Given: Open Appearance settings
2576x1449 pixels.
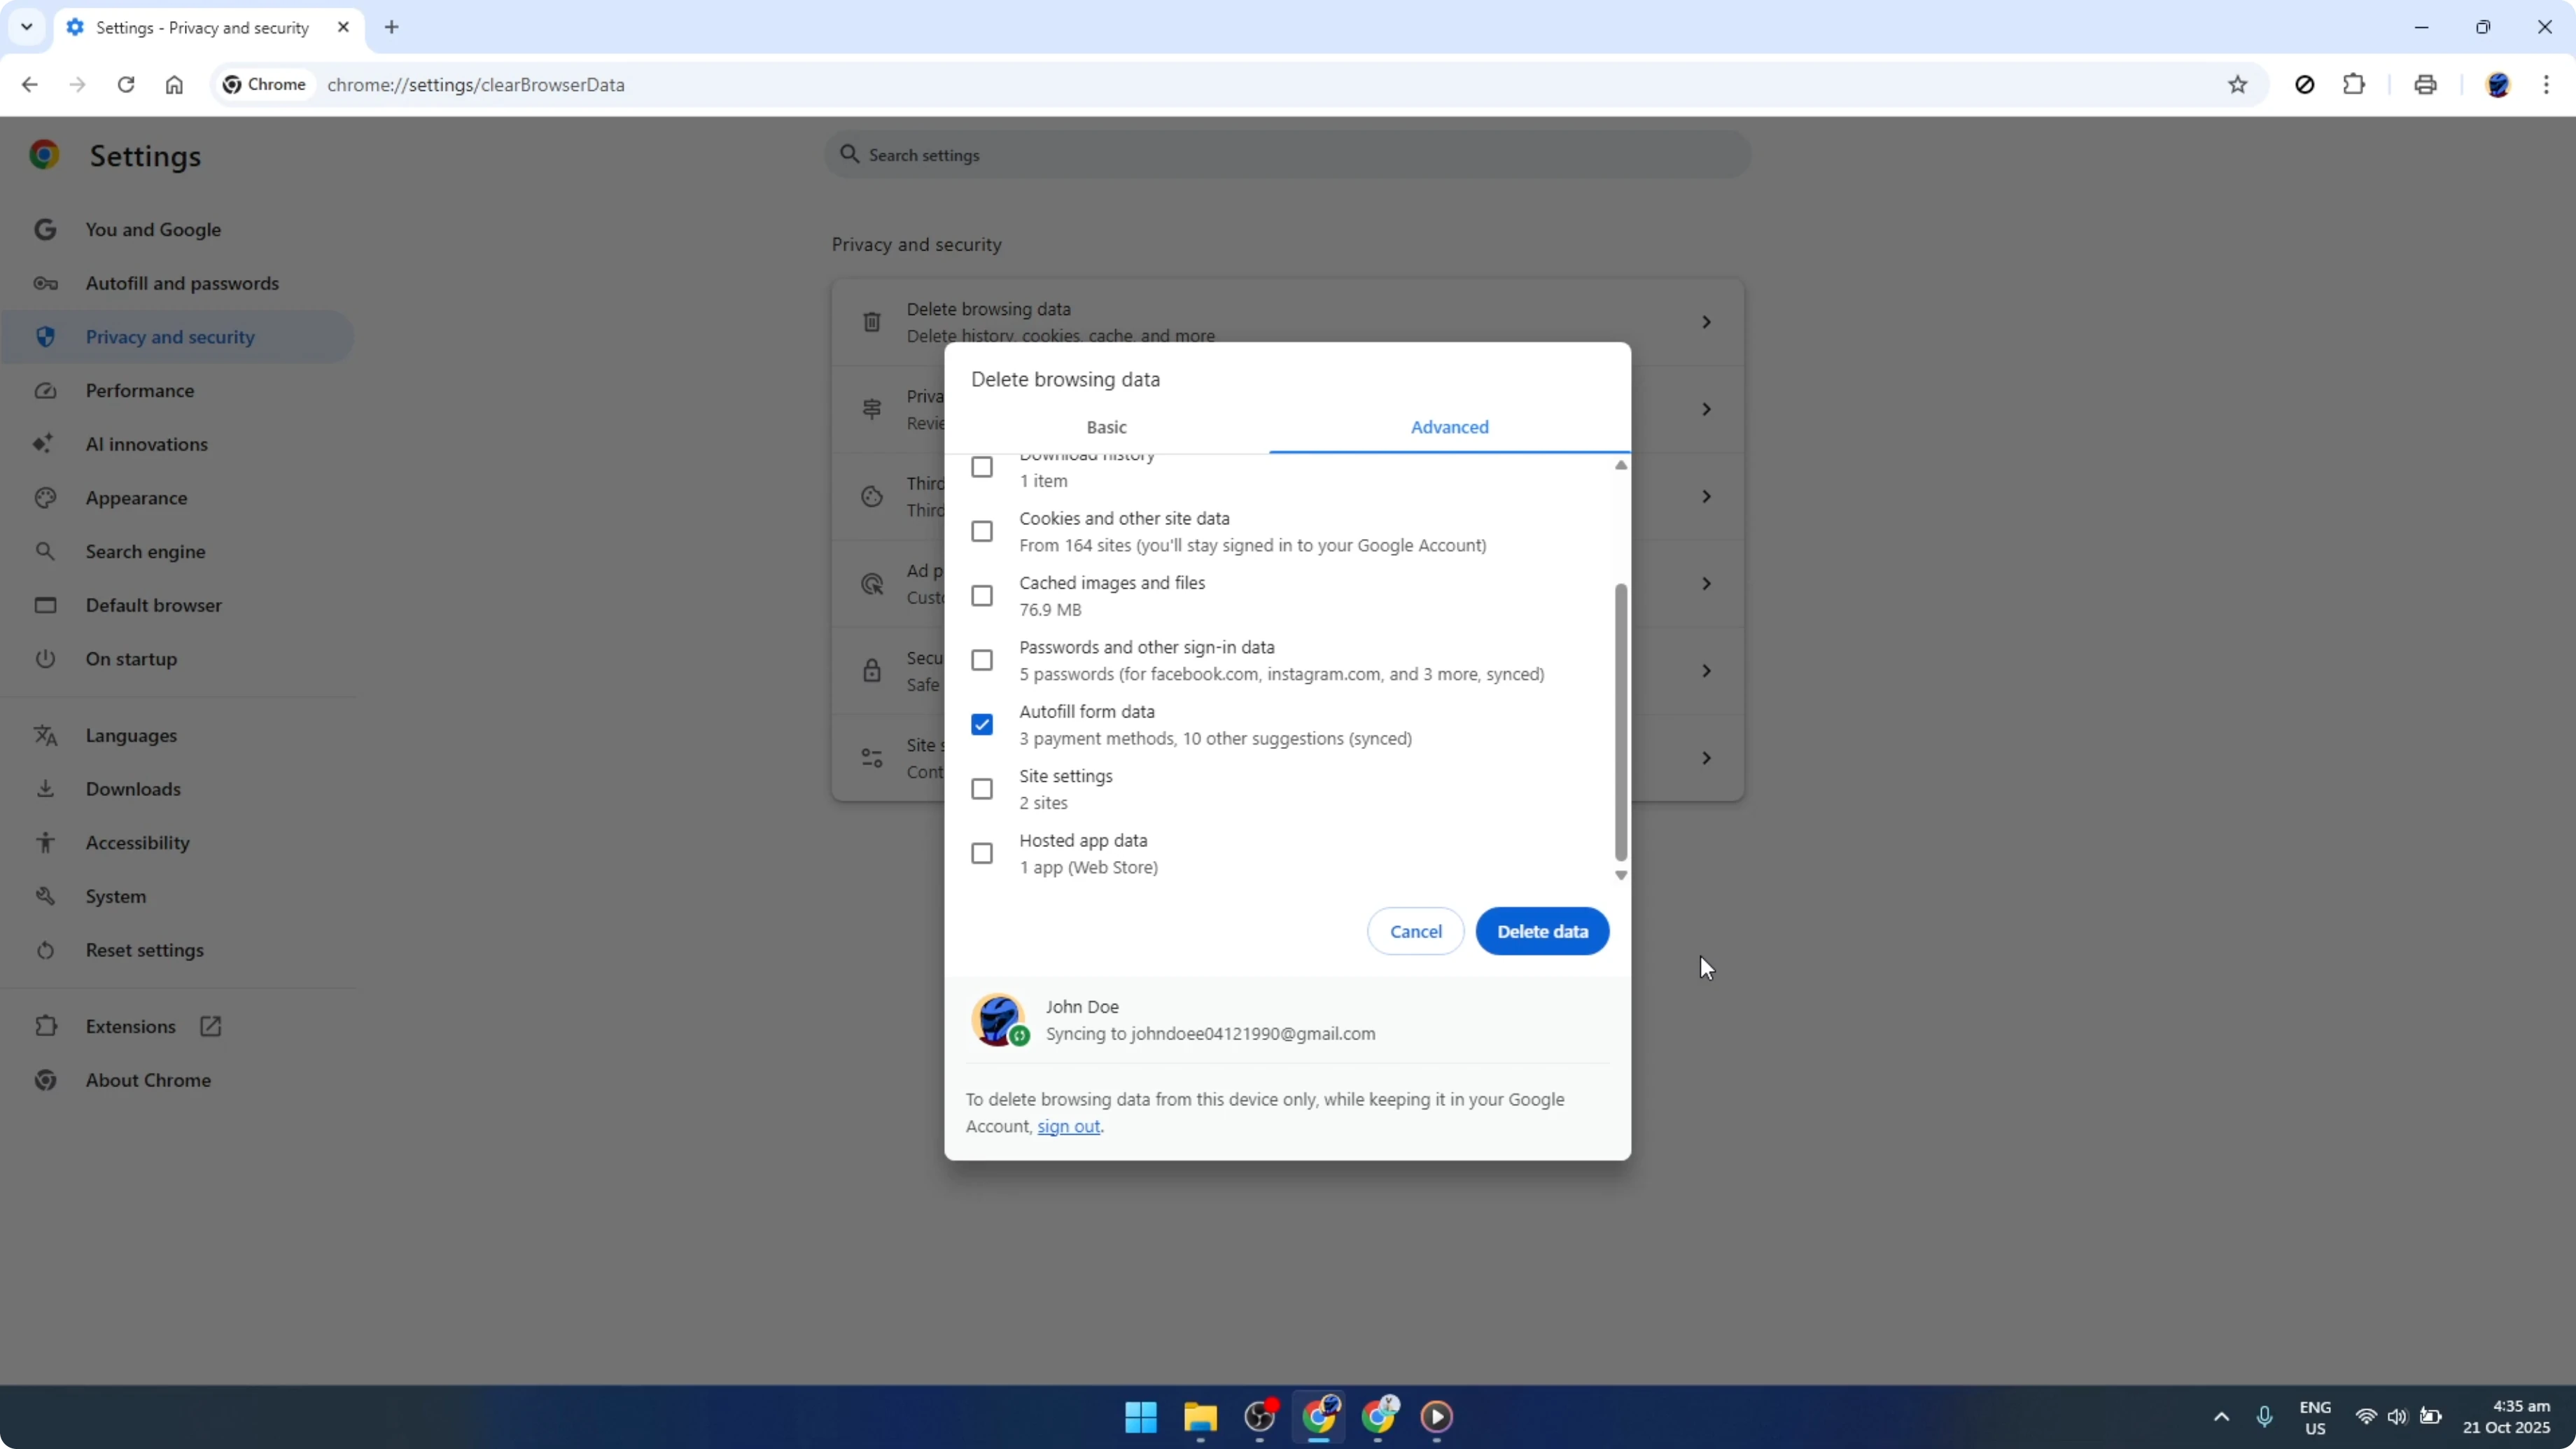Looking at the screenshot, I should (177, 498).
